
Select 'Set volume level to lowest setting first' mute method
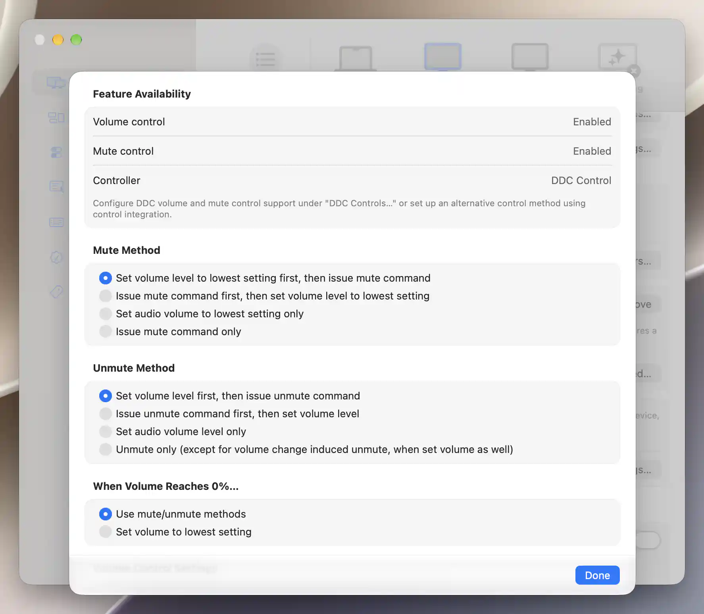pyautogui.click(x=106, y=278)
